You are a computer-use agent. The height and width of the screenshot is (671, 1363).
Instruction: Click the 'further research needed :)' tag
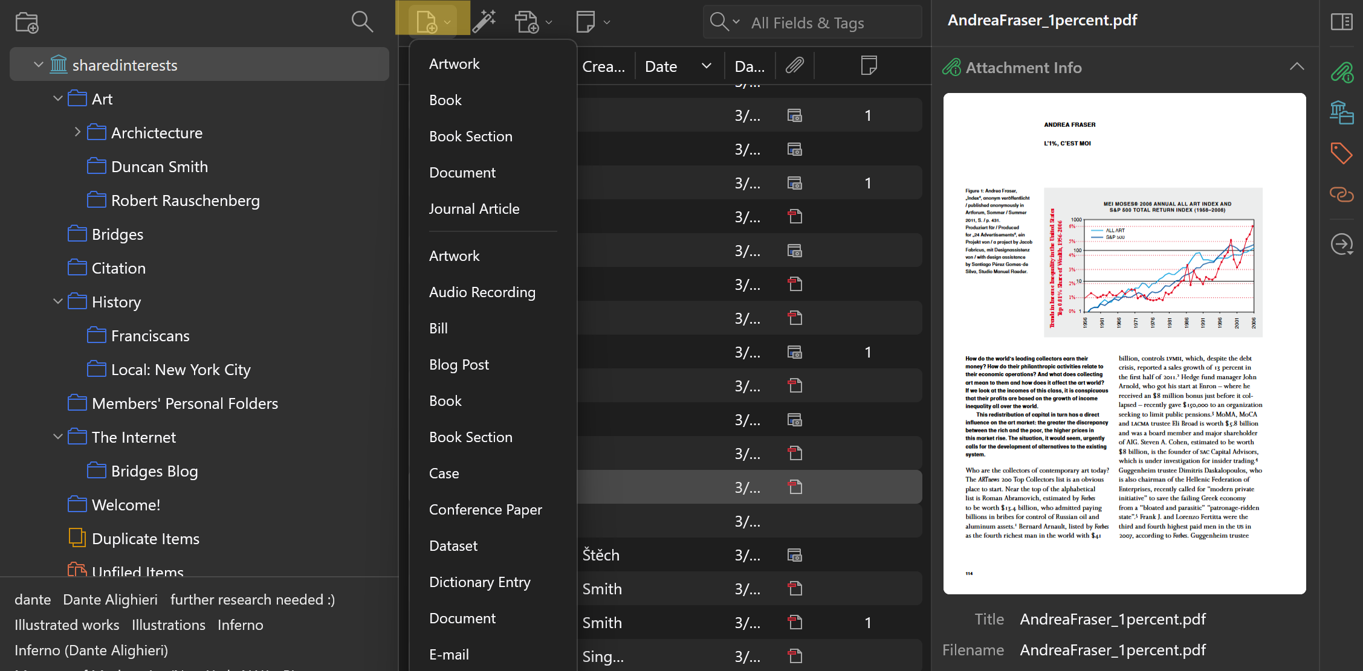[x=252, y=600]
